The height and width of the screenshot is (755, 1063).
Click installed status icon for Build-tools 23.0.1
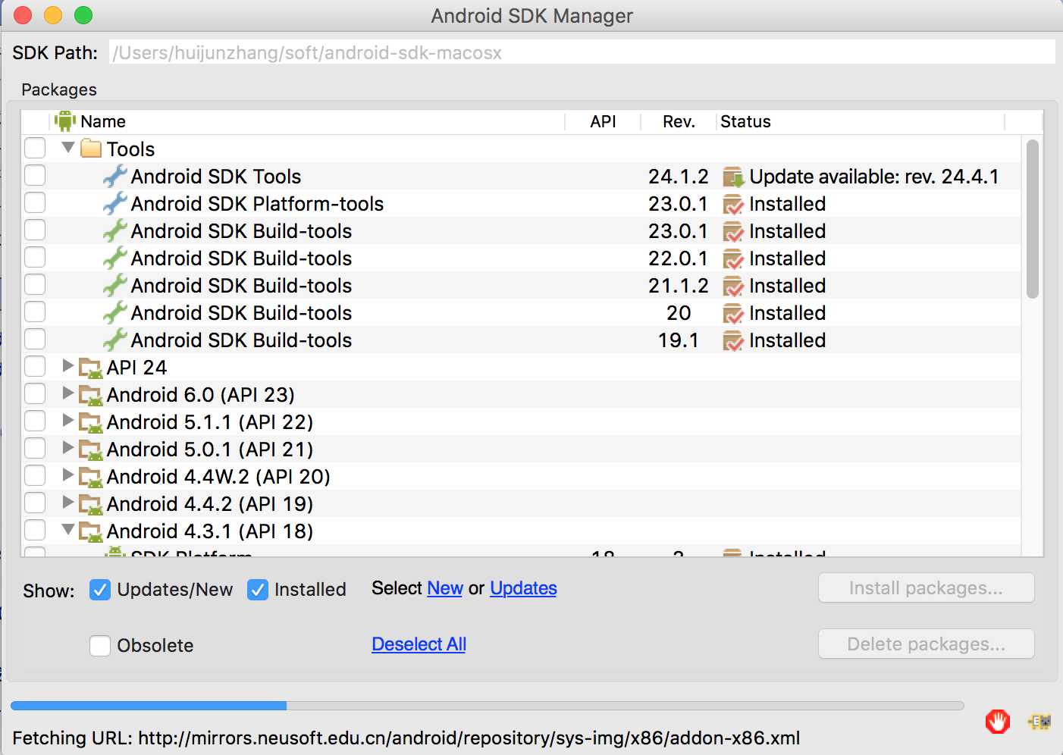point(733,232)
